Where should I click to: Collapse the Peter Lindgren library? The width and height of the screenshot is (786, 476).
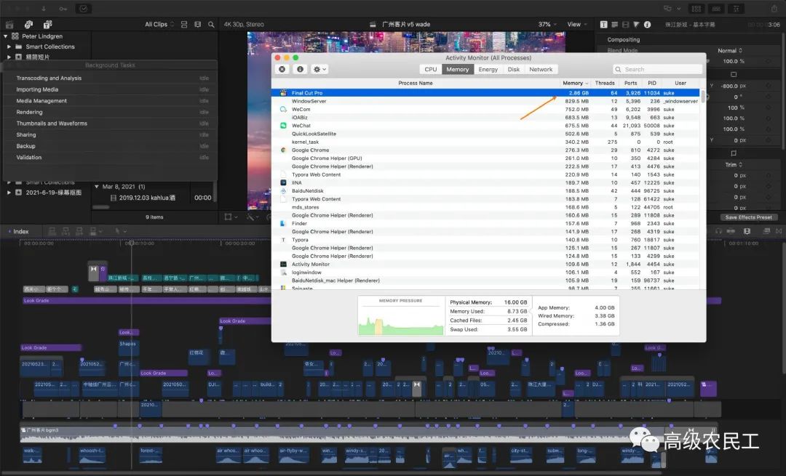pos(6,36)
